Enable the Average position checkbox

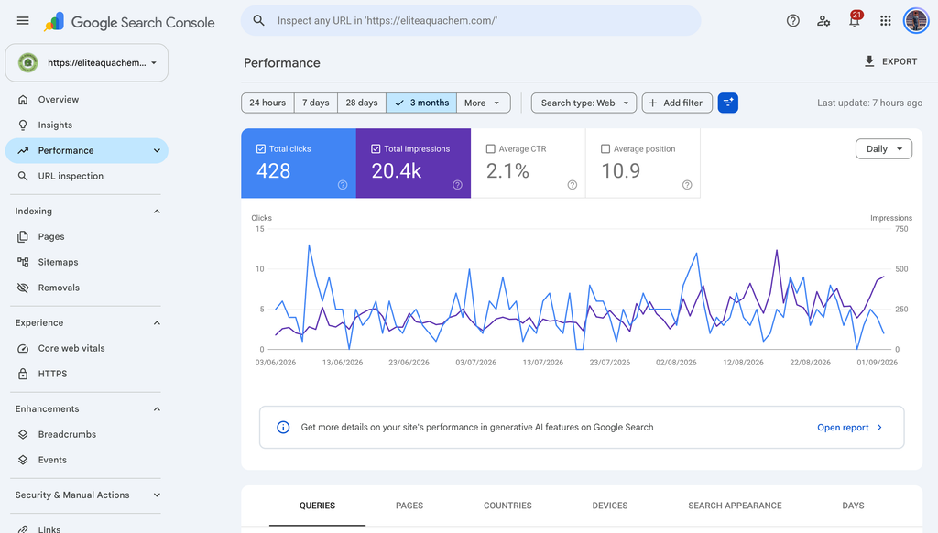(x=605, y=149)
